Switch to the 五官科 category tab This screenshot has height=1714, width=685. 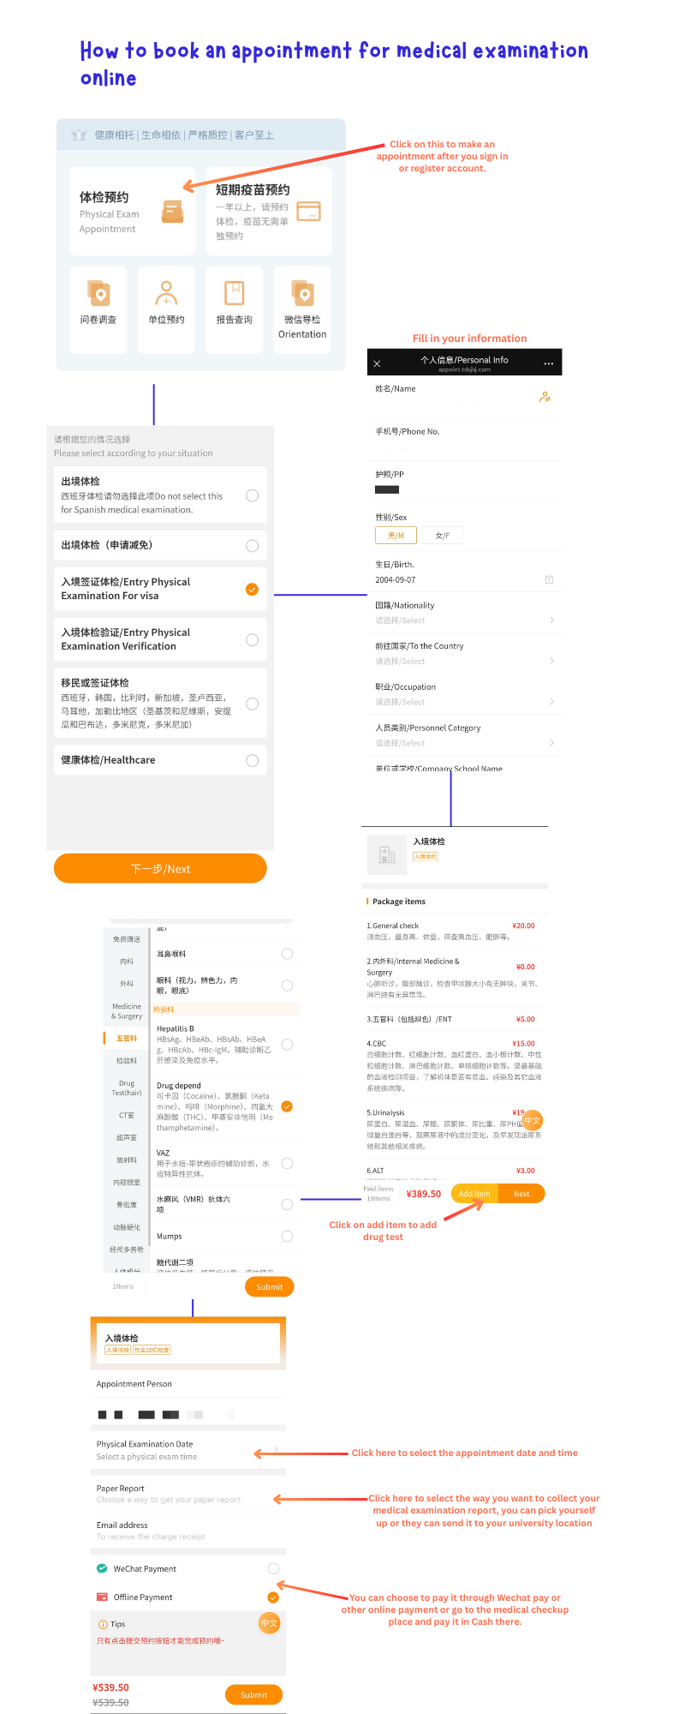[x=127, y=1038]
